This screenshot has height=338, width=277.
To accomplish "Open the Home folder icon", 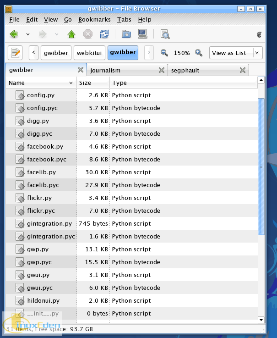I will coord(126,34).
